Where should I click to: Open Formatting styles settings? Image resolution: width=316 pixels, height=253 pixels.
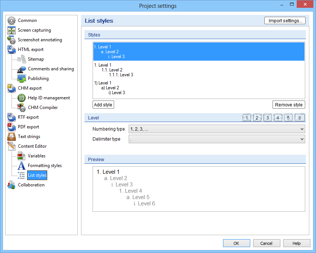45,166
